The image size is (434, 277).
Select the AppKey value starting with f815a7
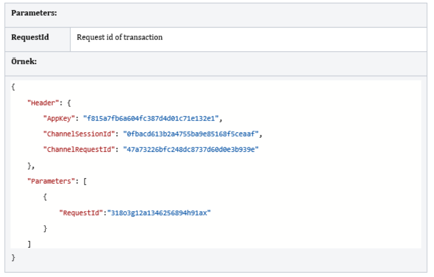click(152, 118)
